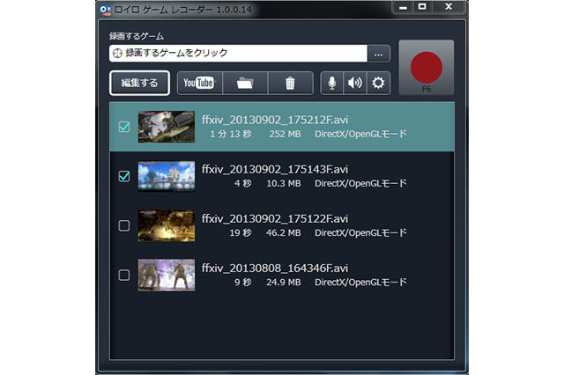This screenshot has height=375, width=564.
Task: Click the 46.2 MB file size
Action: point(284,233)
